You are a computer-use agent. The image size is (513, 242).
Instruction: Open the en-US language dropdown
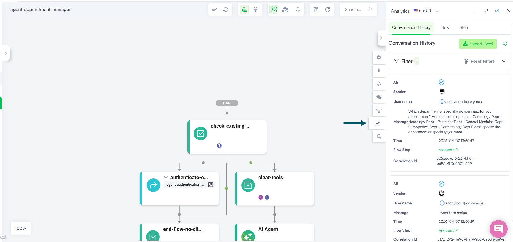pos(426,11)
